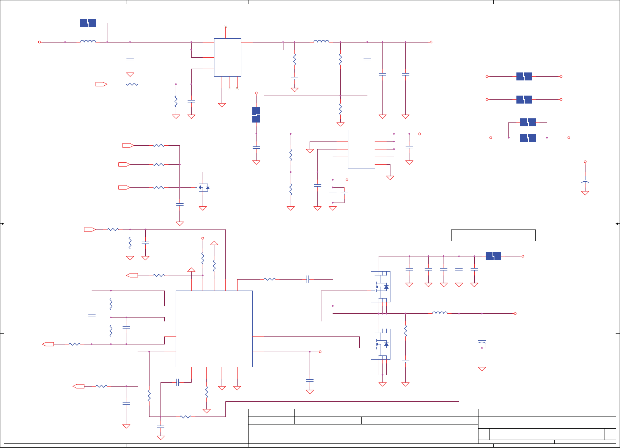Viewport: 620px width, 448px height.
Task: Select the off-page port feeding the top IC enable resistor
Action: [x=101, y=84]
